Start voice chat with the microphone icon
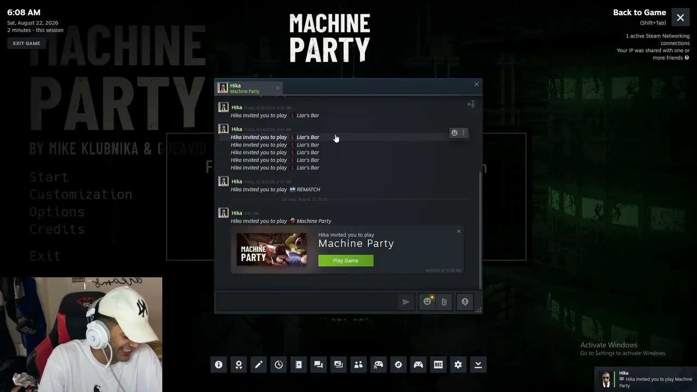The image size is (697, 392). coord(465,302)
